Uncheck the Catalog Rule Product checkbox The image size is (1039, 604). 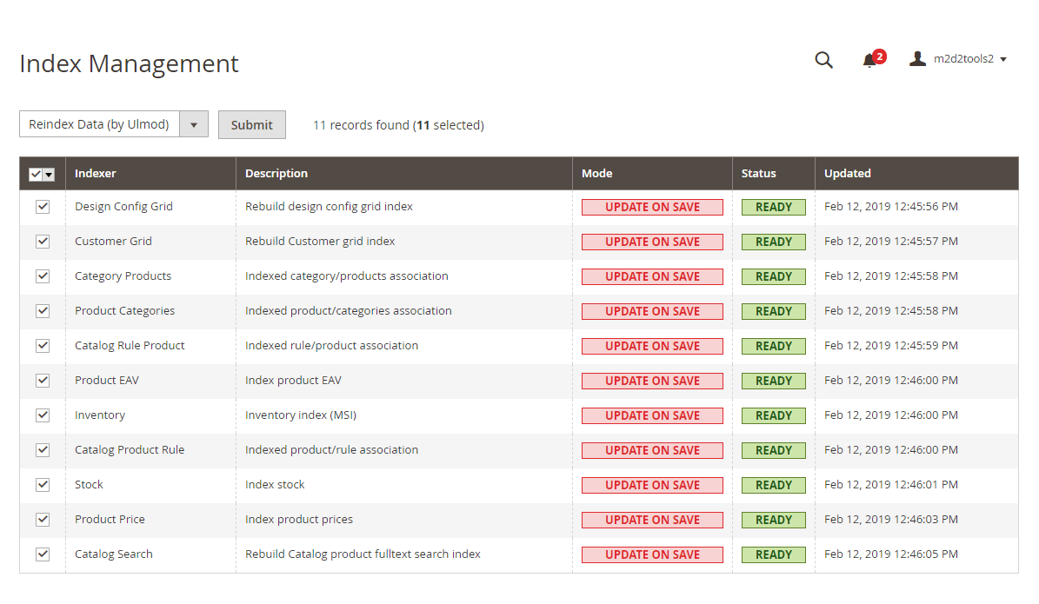(43, 346)
